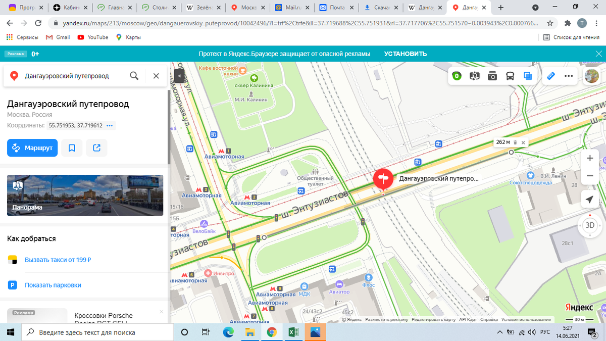Viewport: 606px width, 341px height.
Task: Open Chrome three-dot menu
Action: [596, 23]
